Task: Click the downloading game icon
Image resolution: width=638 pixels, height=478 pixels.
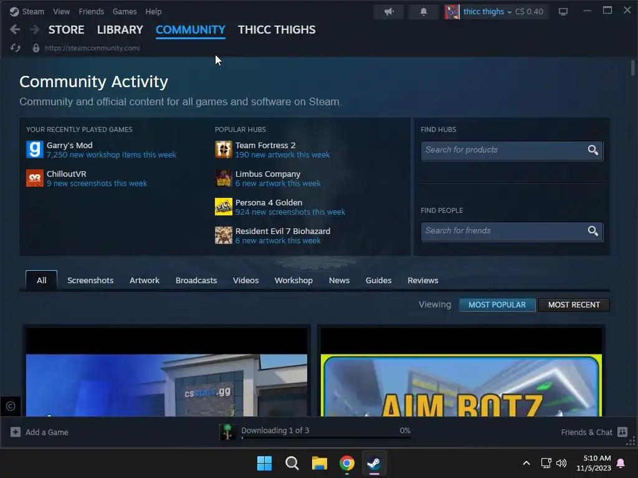Action: click(227, 432)
